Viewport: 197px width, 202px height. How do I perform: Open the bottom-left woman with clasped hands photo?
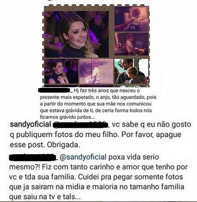coord(61,72)
